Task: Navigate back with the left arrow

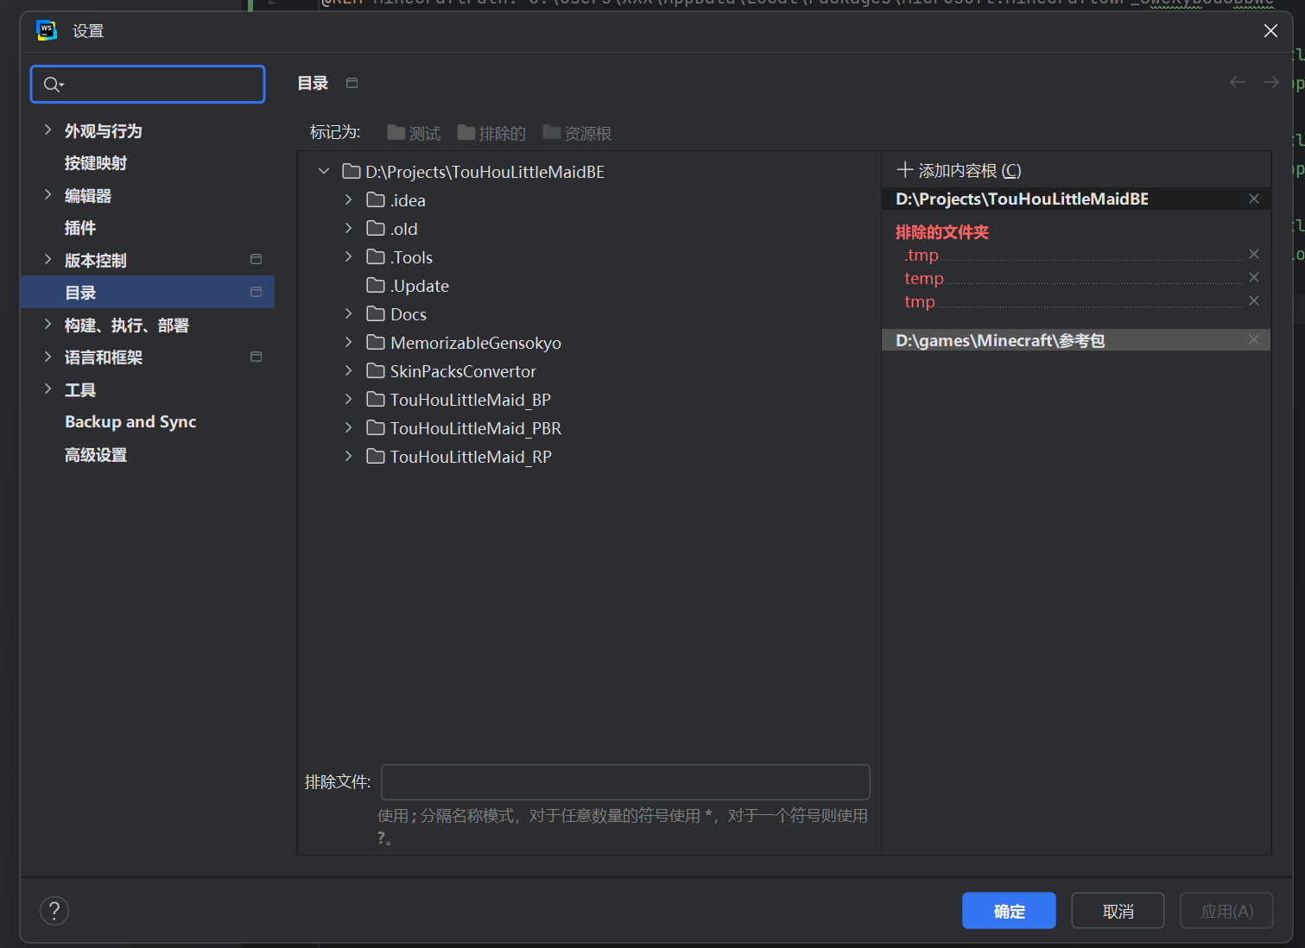Action: (1238, 82)
